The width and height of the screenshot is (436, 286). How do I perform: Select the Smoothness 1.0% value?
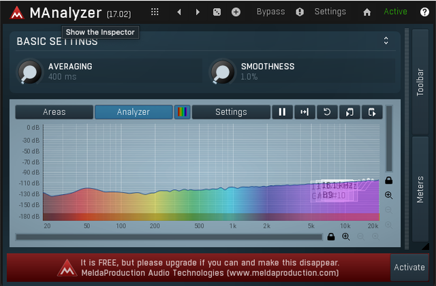tap(249, 77)
